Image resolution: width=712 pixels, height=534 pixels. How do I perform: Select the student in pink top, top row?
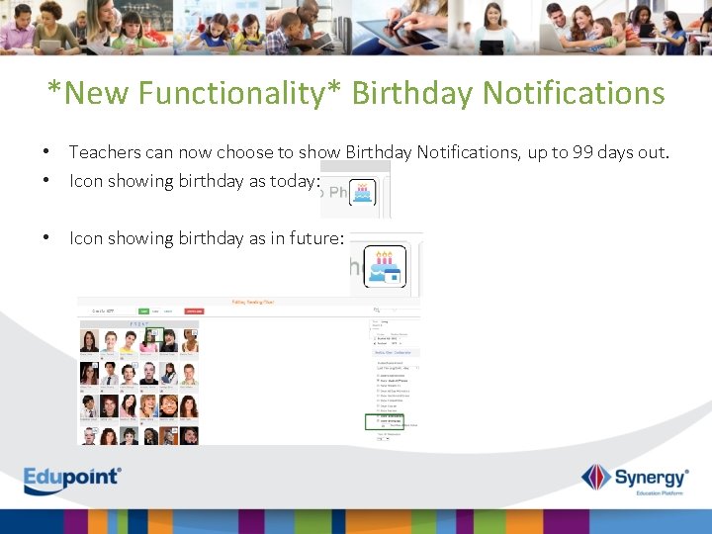click(148, 341)
